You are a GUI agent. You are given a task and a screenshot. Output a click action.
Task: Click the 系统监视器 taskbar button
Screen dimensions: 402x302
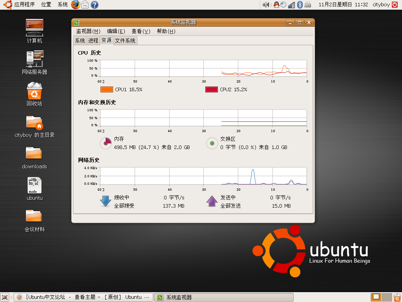point(224,297)
